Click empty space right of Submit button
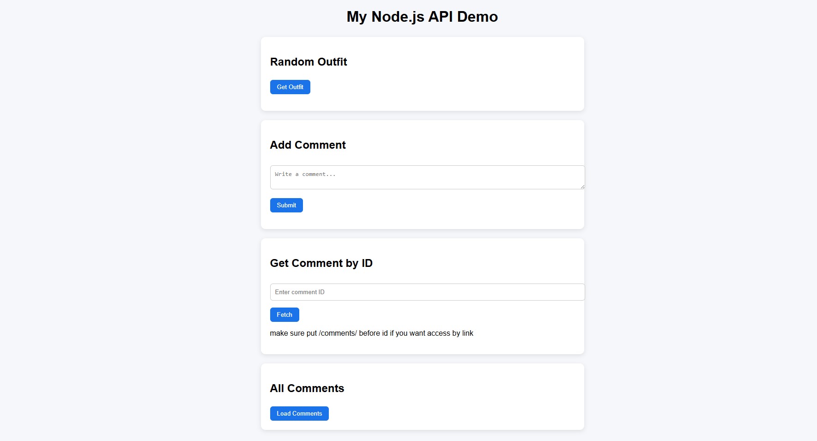The height and width of the screenshot is (441, 817). coord(439,205)
